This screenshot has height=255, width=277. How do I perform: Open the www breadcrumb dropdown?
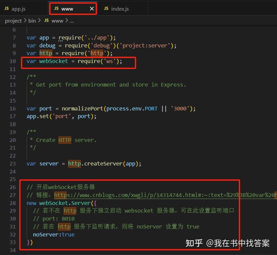point(57,21)
